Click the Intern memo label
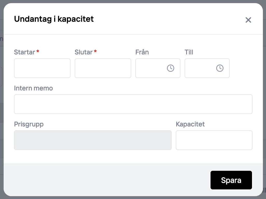The height and width of the screenshot is (199, 266). tap(33, 88)
